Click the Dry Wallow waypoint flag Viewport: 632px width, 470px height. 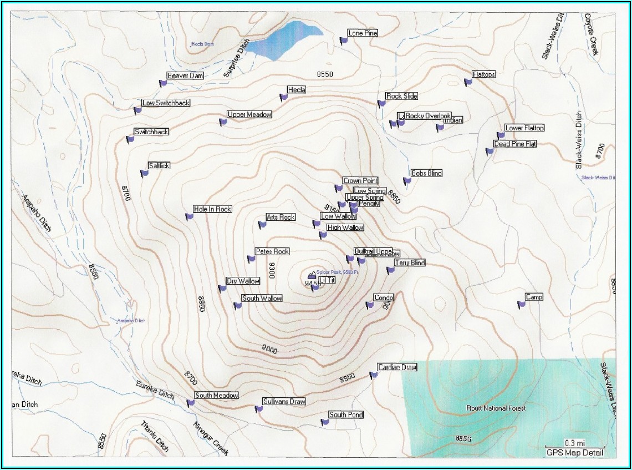(222, 289)
